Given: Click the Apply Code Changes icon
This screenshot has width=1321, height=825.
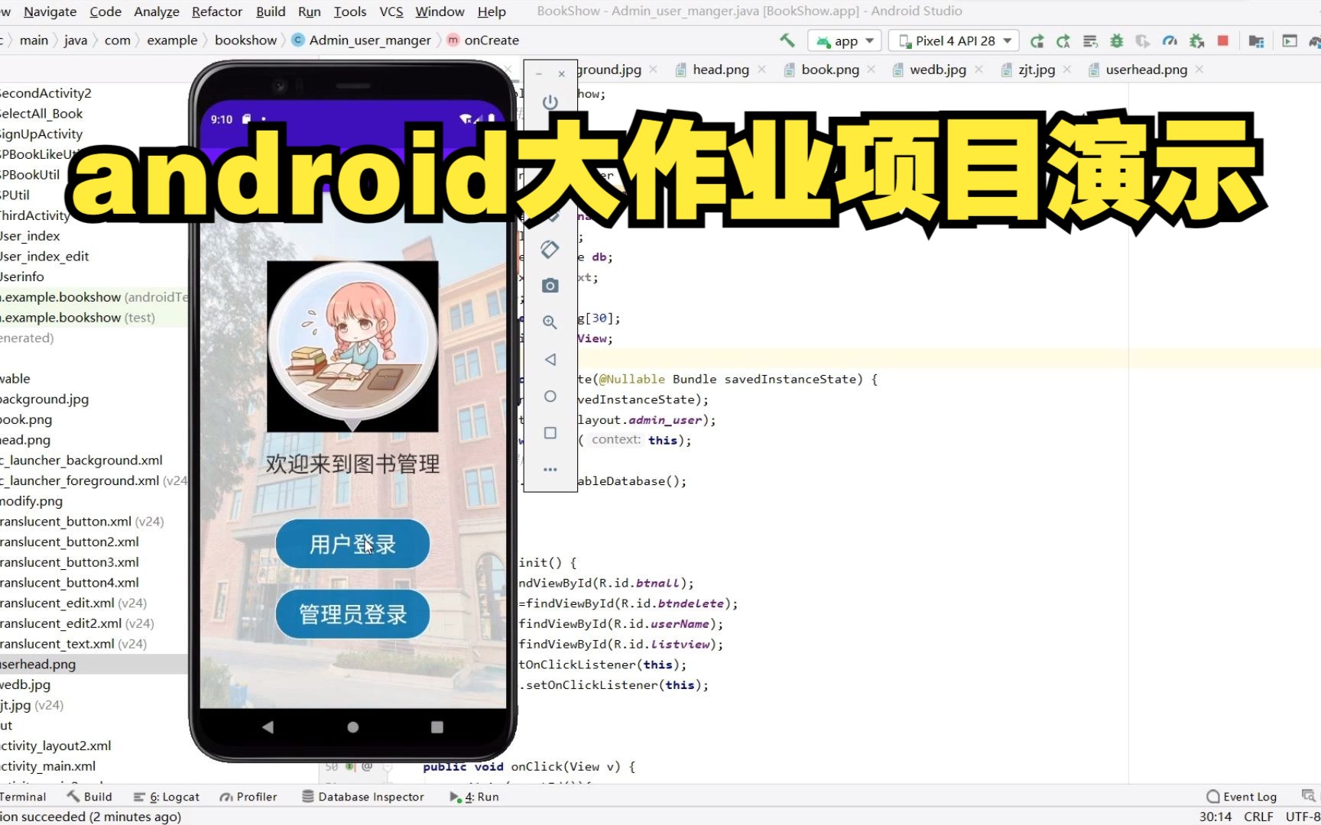Looking at the screenshot, I should pos(1090,41).
